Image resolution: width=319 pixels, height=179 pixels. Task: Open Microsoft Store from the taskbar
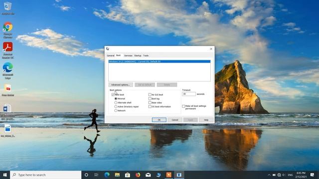click(128, 175)
